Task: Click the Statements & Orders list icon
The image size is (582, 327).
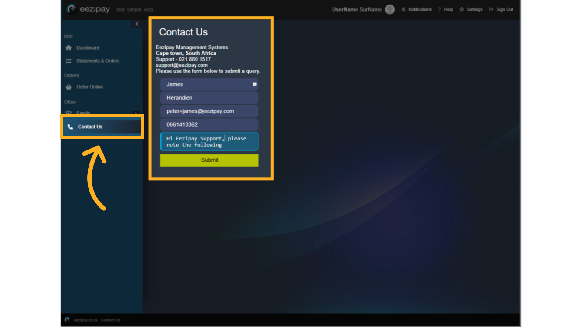Action: 69,61
